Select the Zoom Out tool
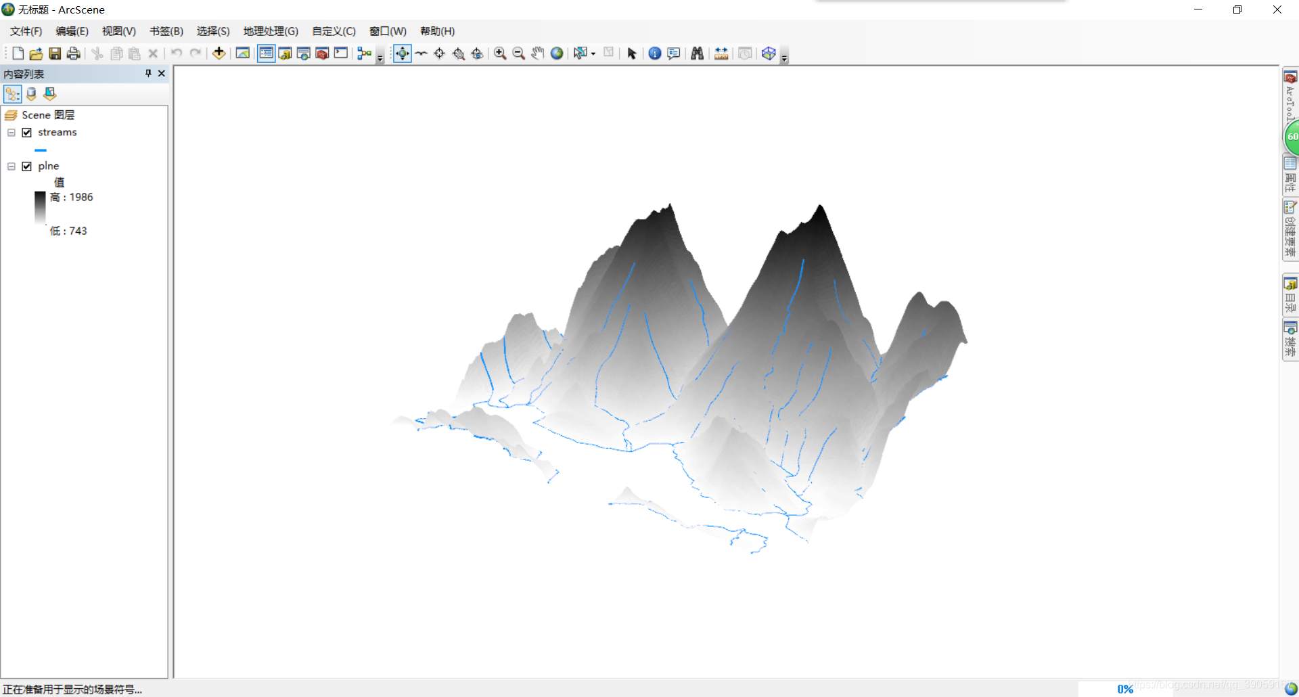 click(x=519, y=53)
